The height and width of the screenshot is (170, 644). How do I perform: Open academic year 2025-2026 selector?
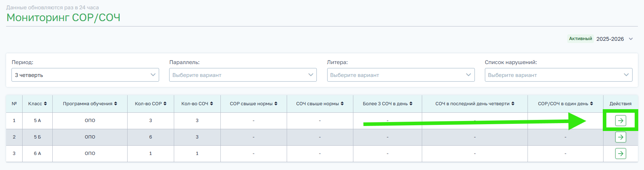[x=615, y=39]
